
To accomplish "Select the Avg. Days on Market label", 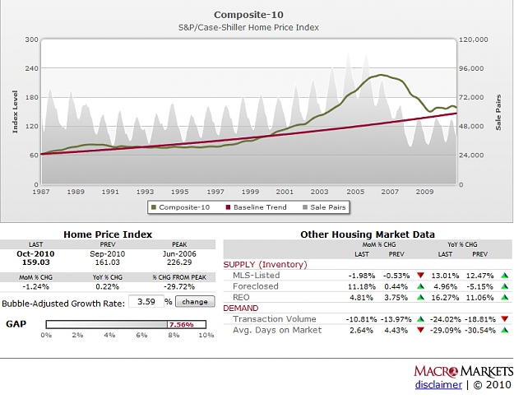I will point(277,330).
